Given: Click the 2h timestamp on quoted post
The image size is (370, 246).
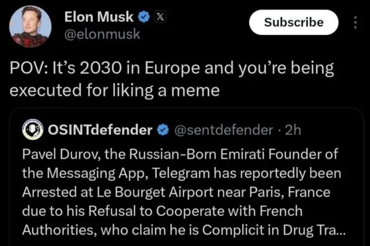Looking at the screenshot, I should coord(292,130).
